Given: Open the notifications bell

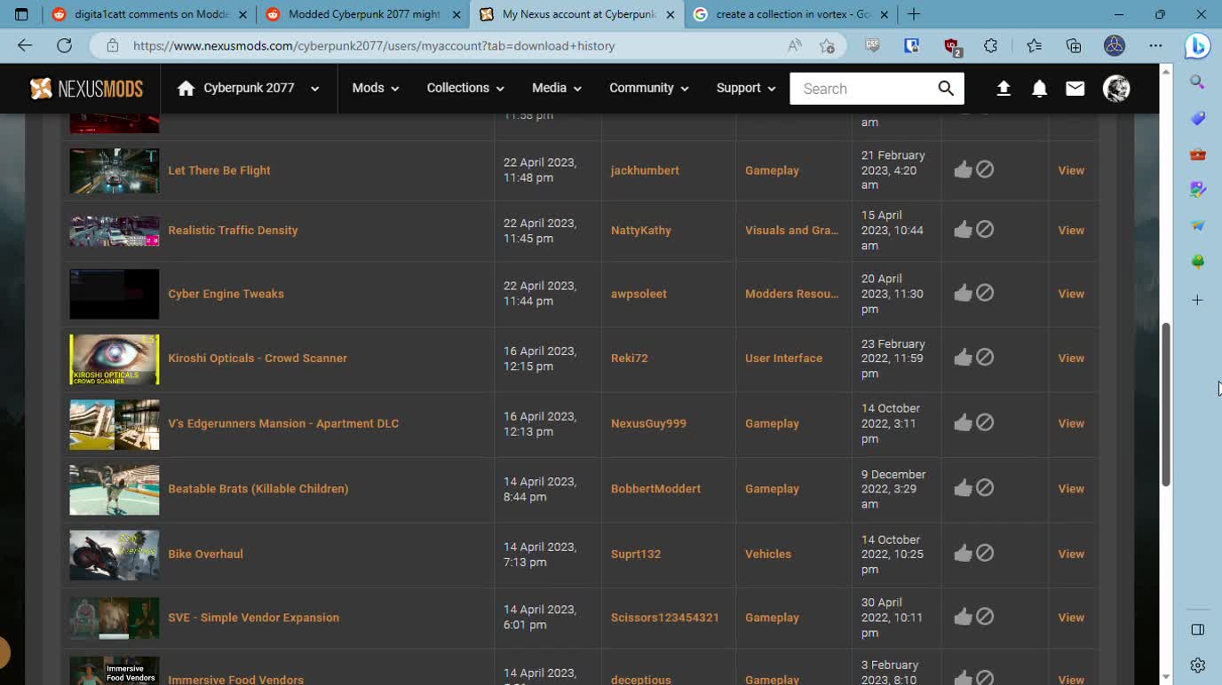Looking at the screenshot, I should 1039,89.
